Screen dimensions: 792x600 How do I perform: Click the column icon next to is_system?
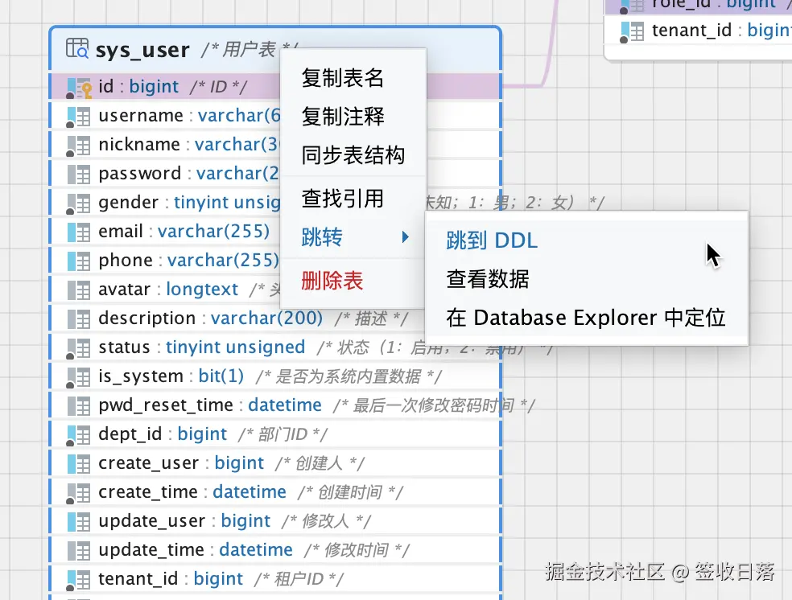tap(79, 377)
